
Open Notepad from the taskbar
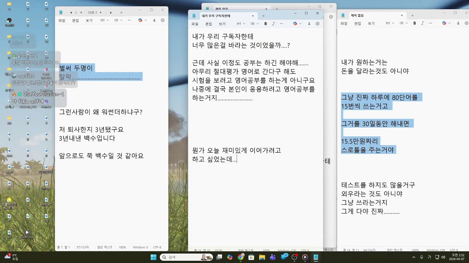(x=315, y=257)
